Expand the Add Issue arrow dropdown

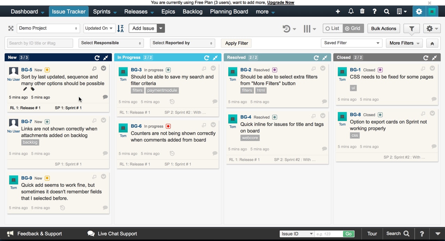161,28
